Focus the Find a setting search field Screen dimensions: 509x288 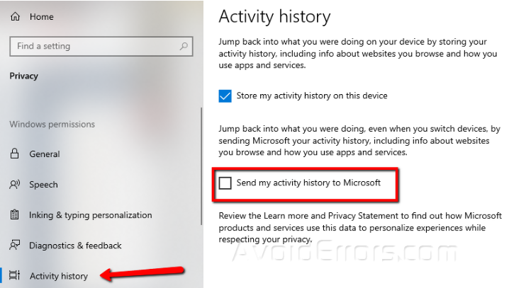tap(92, 47)
